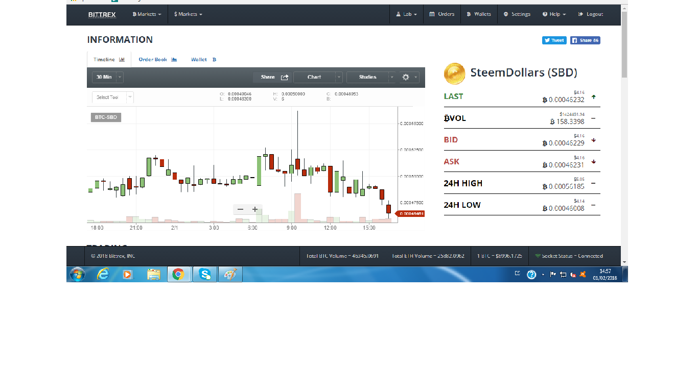Zoom in the chart with plus button
Screen dimensions: 698x392
[255, 209]
